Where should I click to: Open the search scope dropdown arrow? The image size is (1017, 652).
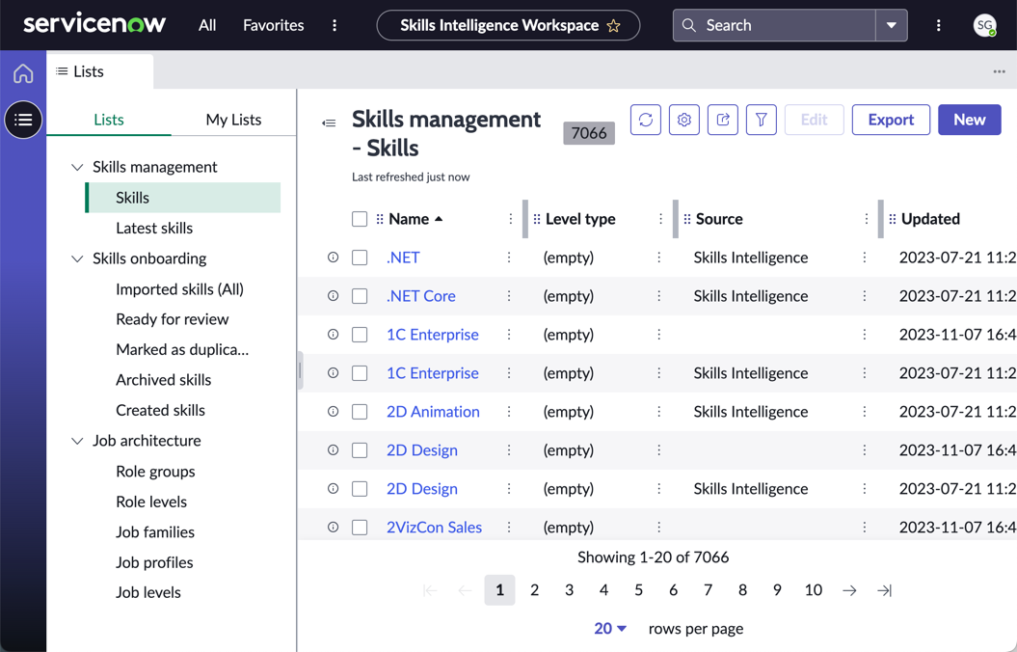click(x=891, y=25)
